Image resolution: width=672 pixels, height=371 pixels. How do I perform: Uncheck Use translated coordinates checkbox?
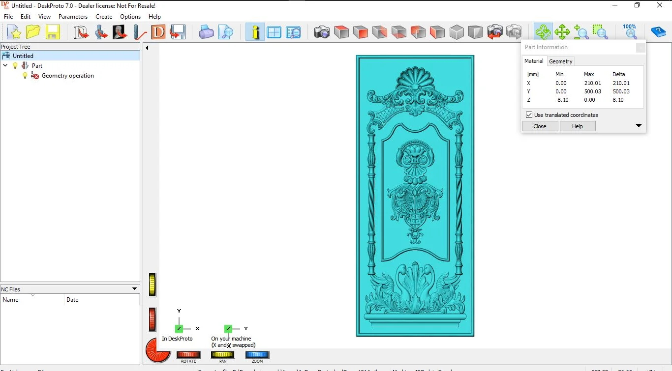tap(529, 115)
